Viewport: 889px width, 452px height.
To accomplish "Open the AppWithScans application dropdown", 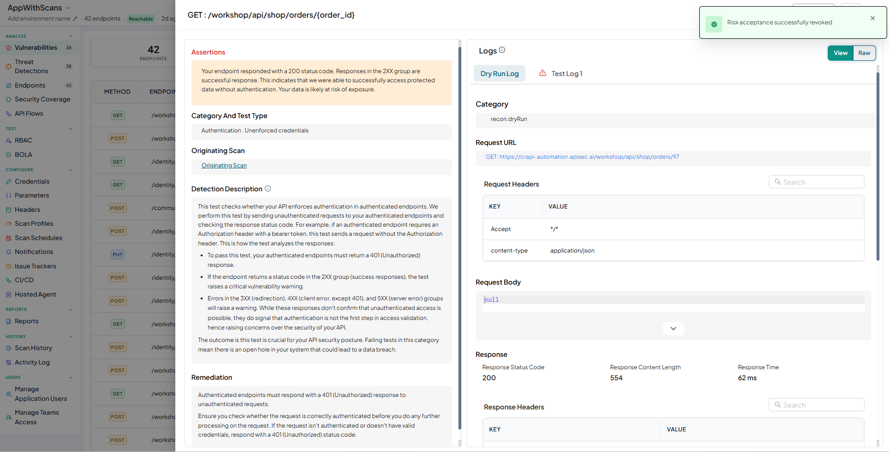I will pos(68,8).
